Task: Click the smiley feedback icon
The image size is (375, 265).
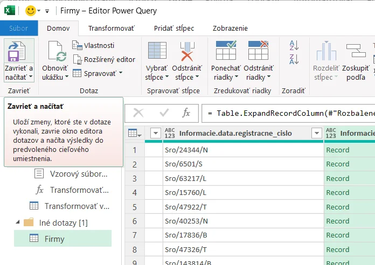Action: pos(30,11)
